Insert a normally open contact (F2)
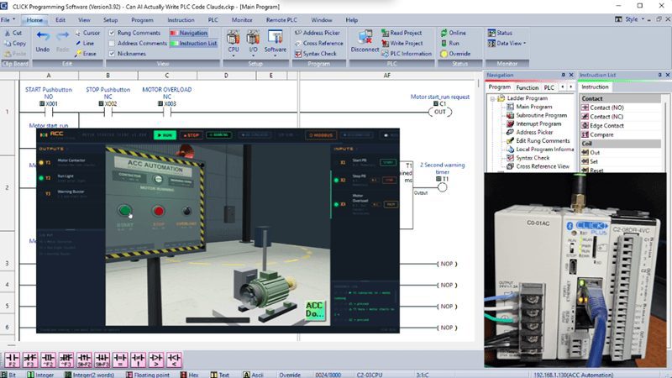Screen dimensions: 672x378 pos(12,360)
